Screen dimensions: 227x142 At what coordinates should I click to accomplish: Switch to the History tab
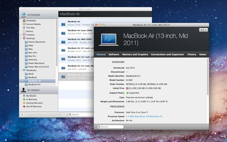click(x=192, y=55)
